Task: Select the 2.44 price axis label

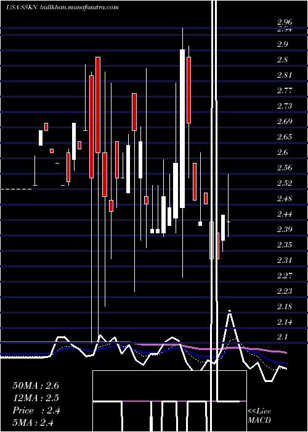Action: (285, 214)
